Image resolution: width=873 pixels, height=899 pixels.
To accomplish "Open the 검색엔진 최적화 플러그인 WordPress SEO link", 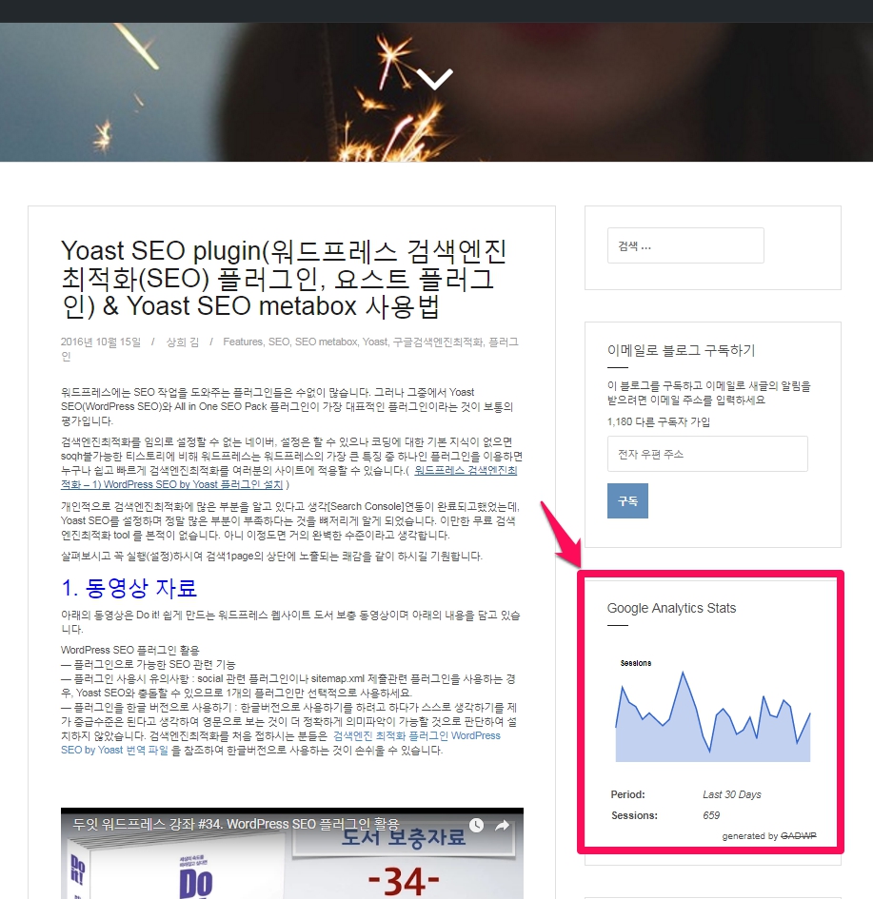I will (419, 734).
